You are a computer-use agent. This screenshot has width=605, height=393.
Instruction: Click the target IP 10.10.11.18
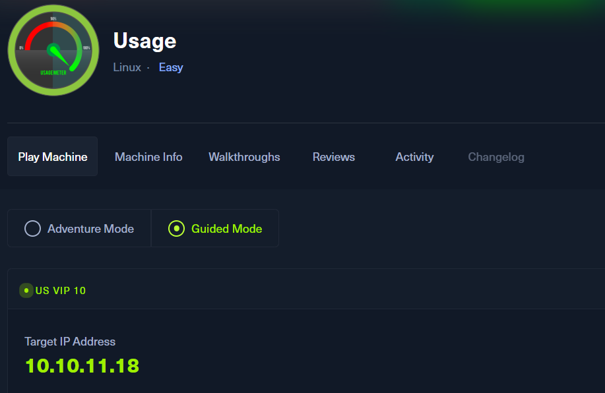tap(82, 365)
